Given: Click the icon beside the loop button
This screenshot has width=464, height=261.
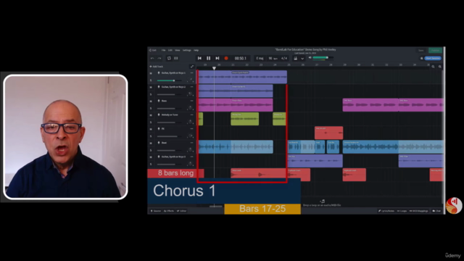Looking at the screenshot, I should tap(176, 58).
